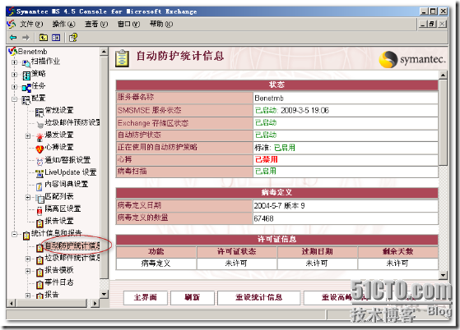Expand the 扫描作业 tree node
The image size is (460, 330).
(x=14, y=62)
